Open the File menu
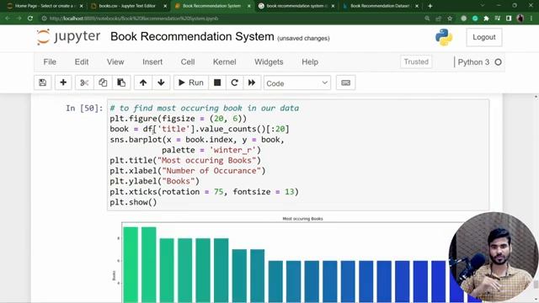Image resolution: width=539 pixels, height=303 pixels. pyautogui.click(x=50, y=61)
